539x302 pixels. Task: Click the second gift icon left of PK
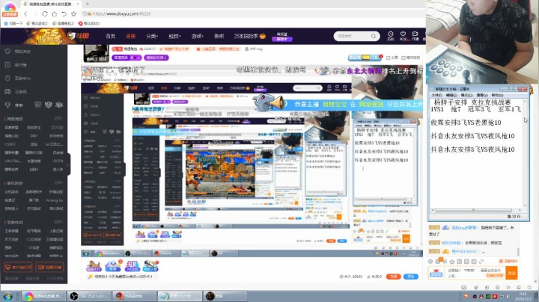113,266
